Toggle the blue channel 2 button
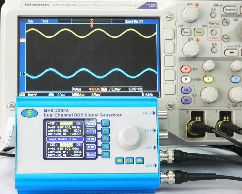This screenshot has width=242, height=194. coord(236,79)
